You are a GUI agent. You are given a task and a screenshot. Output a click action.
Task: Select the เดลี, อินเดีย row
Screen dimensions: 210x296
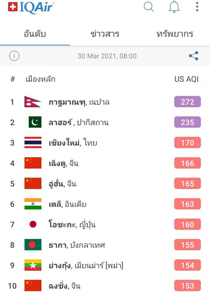[105, 204]
